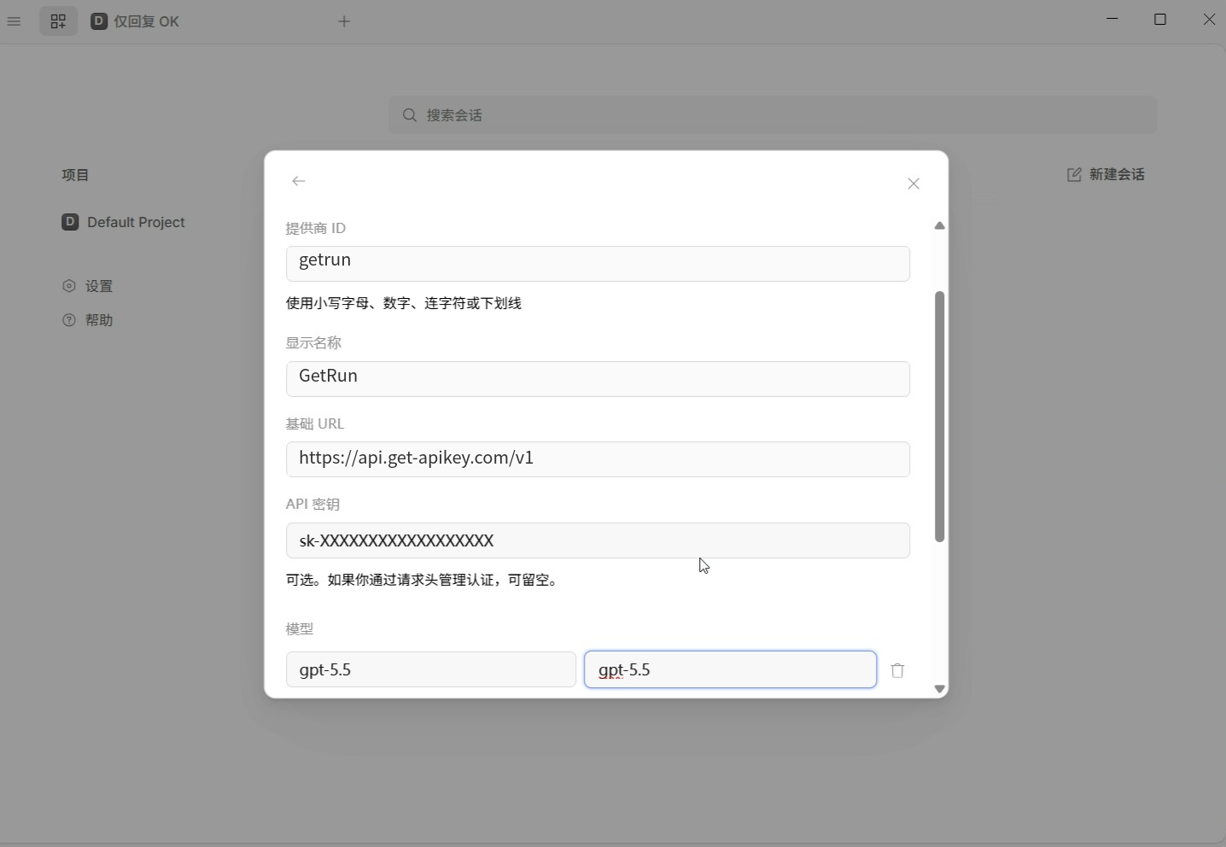Image resolution: width=1226 pixels, height=847 pixels.
Task: Click the dialog scrollbar down arrow
Action: [939, 688]
